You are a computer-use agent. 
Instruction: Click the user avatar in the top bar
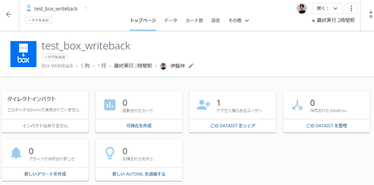click(301, 8)
